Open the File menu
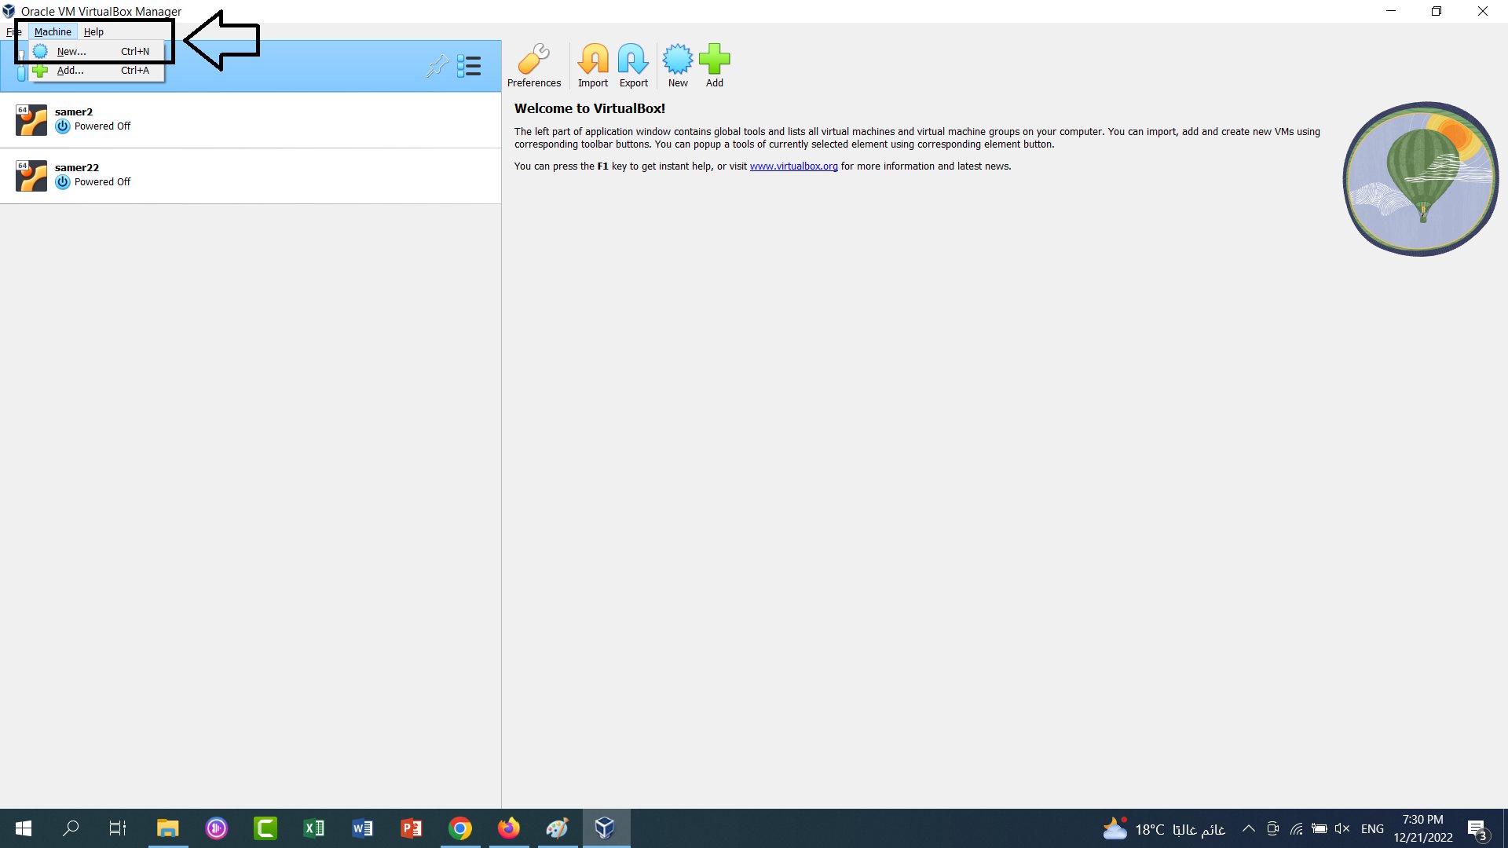The width and height of the screenshot is (1508, 848). (x=13, y=32)
